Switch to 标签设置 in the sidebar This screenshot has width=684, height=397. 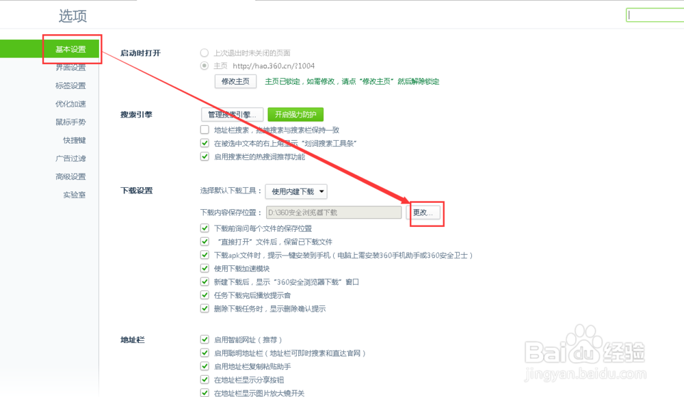click(x=70, y=85)
